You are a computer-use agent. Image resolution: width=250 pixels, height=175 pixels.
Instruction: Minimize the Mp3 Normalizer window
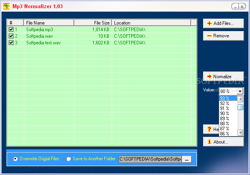click(x=235, y=7)
